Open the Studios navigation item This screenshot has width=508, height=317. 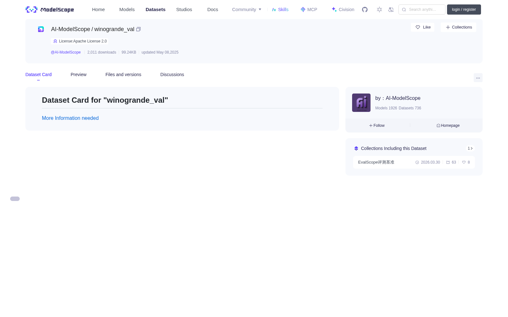184,10
